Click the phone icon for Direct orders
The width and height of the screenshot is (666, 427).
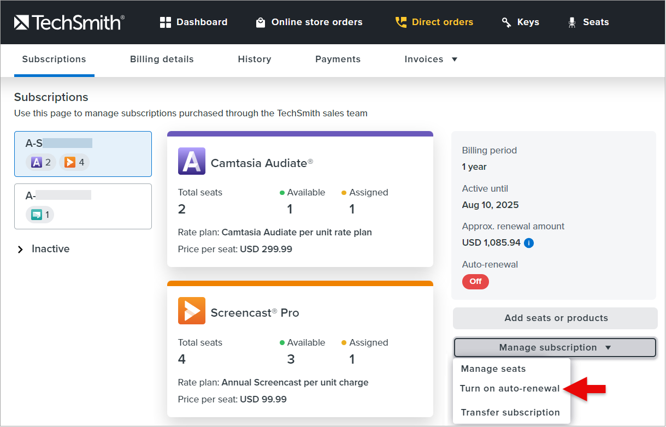[x=401, y=22]
